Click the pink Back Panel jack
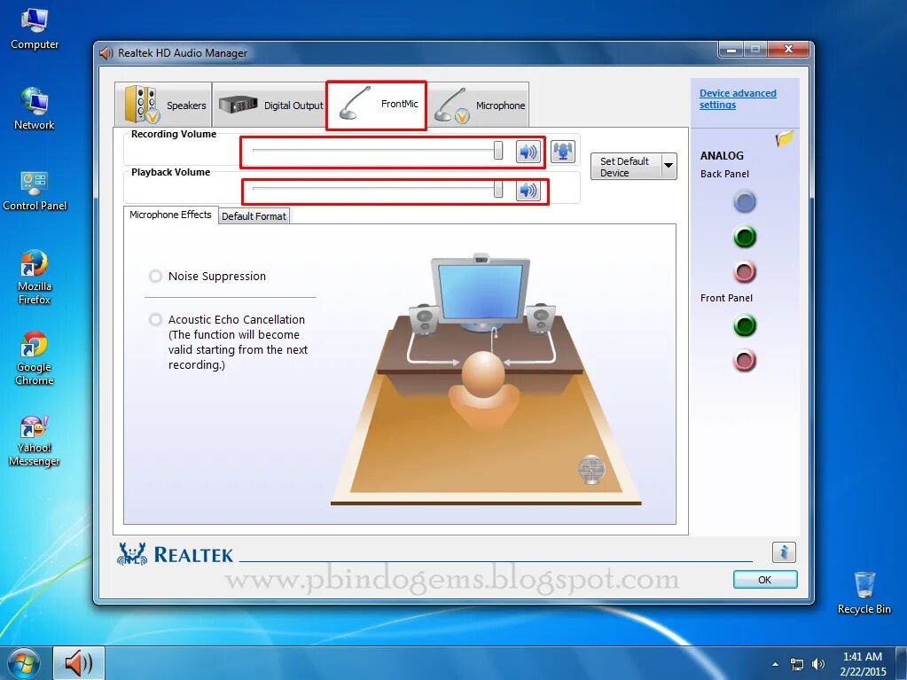907x680 pixels. [x=745, y=271]
